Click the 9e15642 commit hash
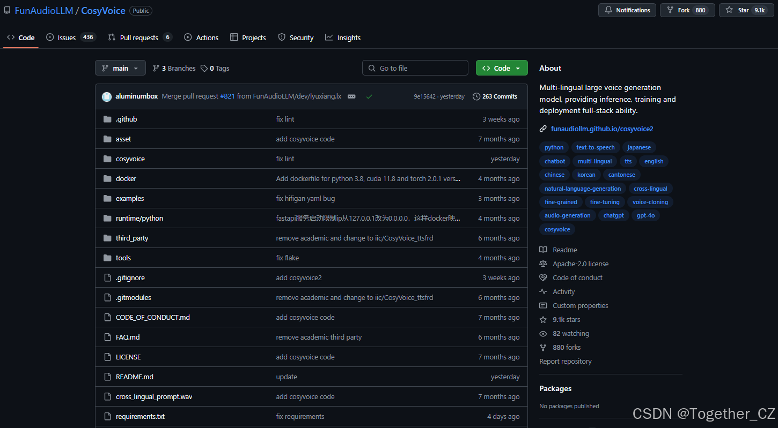This screenshot has height=428, width=778. (424, 96)
